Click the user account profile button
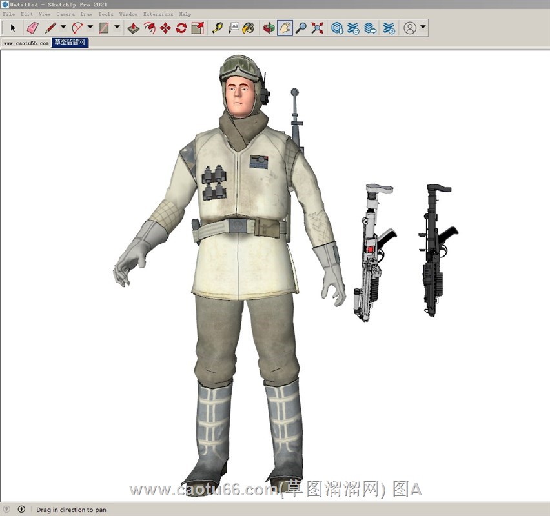The image size is (550, 516). coord(410,28)
